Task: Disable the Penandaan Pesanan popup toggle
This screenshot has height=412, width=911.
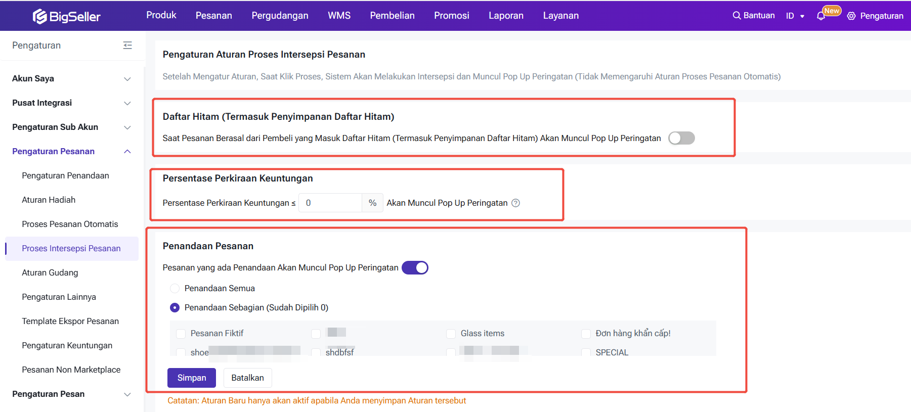Action: [415, 268]
